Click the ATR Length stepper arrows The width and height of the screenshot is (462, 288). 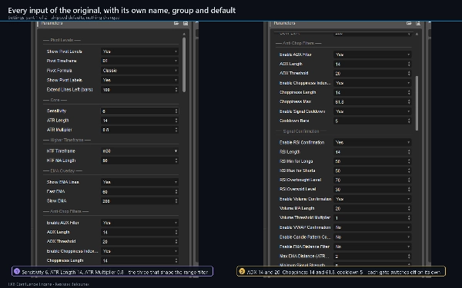pos(176,121)
